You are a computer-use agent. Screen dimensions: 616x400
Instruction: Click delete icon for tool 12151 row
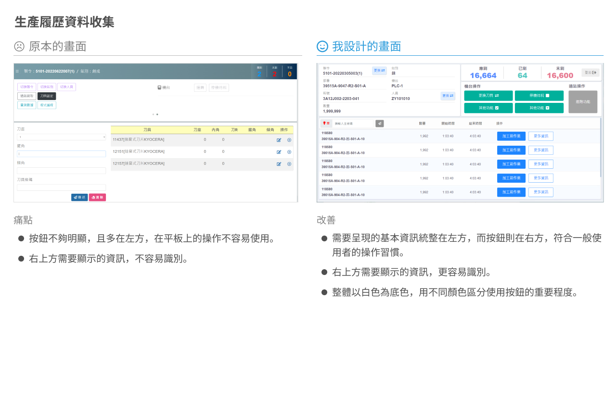pyautogui.click(x=289, y=152)
